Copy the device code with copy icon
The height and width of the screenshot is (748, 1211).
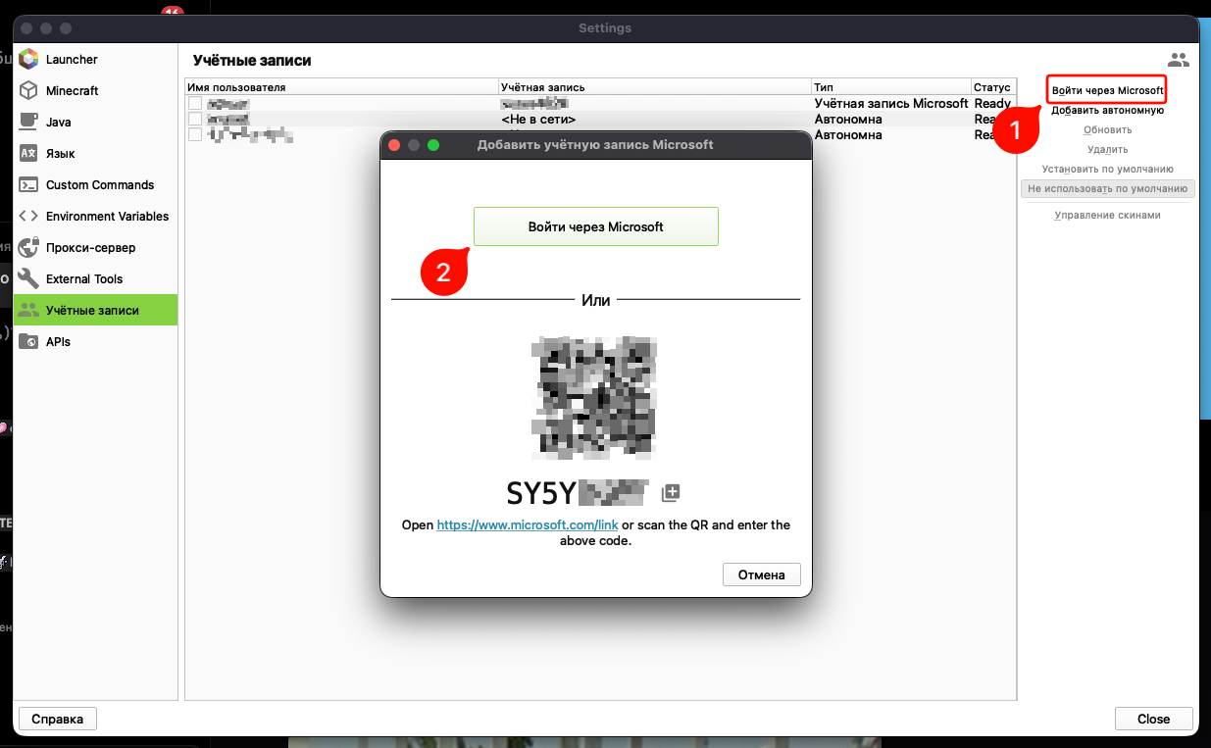pyautogui.click(x=671, y=492)
